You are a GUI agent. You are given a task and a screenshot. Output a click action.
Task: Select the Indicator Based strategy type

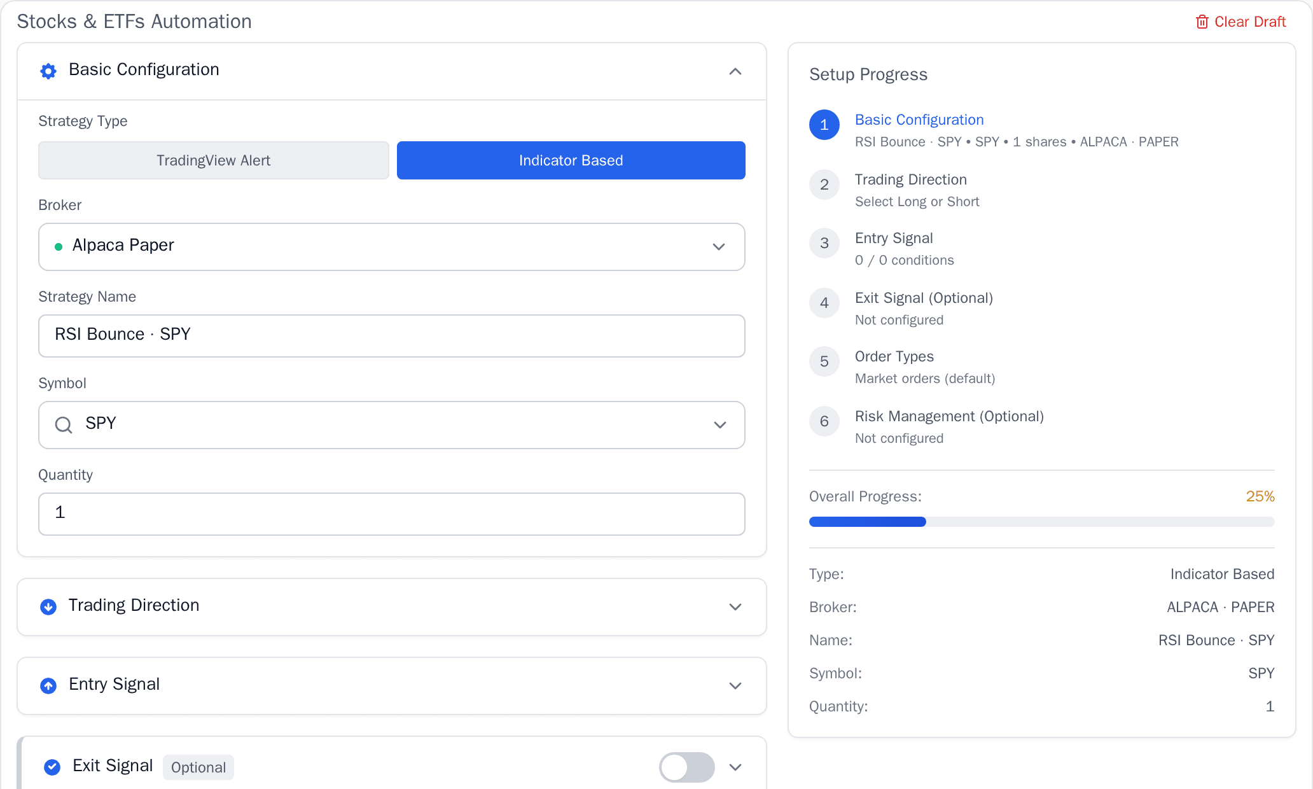point(571,160)
